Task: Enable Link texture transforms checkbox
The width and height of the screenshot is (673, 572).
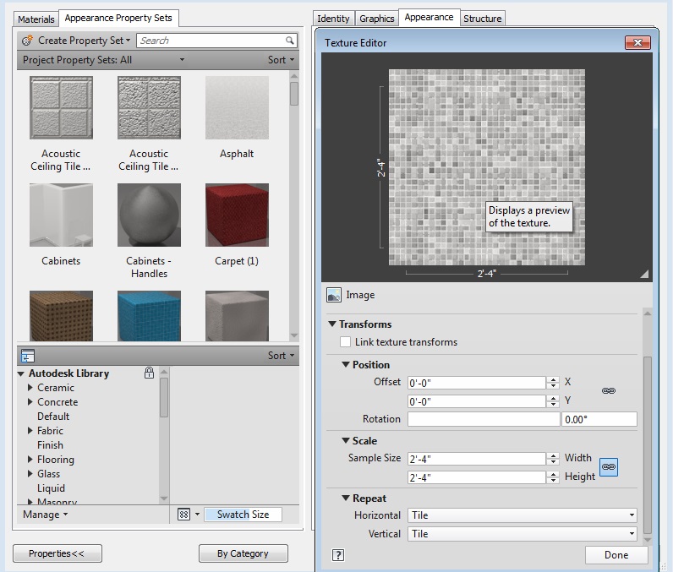Action: [345, 342]
